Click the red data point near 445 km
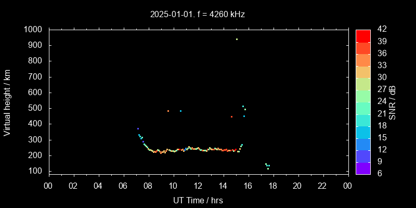 [231, 116]
